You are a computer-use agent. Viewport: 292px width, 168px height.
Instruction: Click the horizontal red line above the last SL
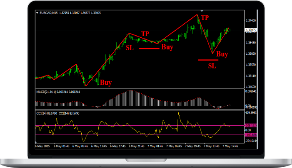point(208,60)
